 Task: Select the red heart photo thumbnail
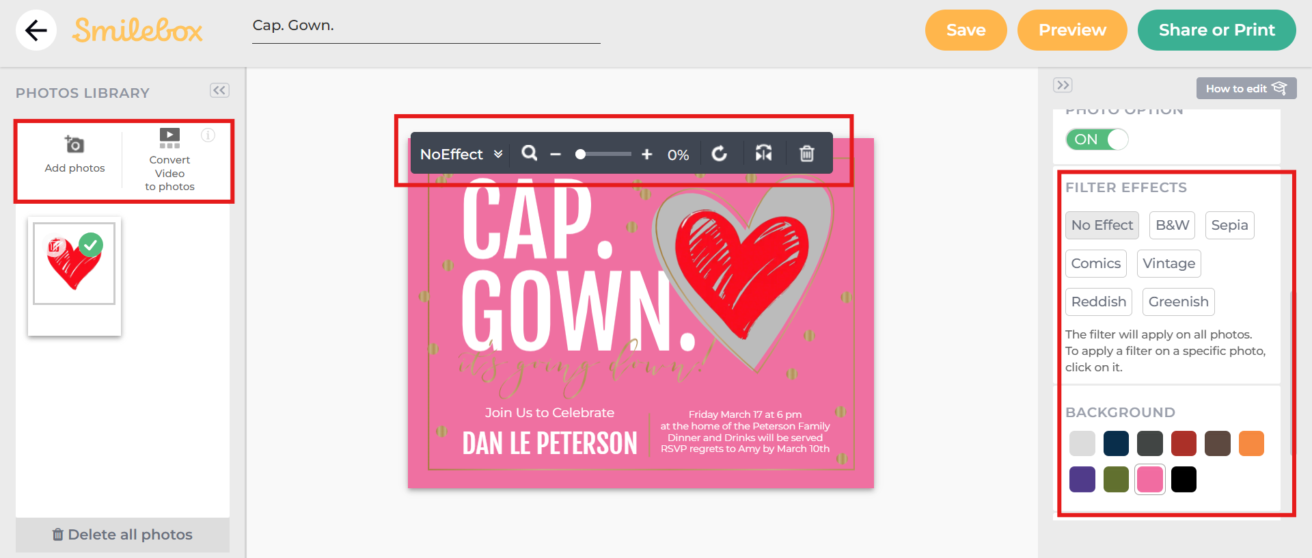74,263
